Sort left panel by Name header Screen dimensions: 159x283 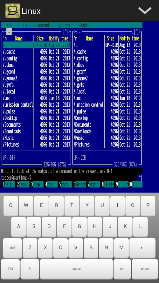click(x=19, y=39)
